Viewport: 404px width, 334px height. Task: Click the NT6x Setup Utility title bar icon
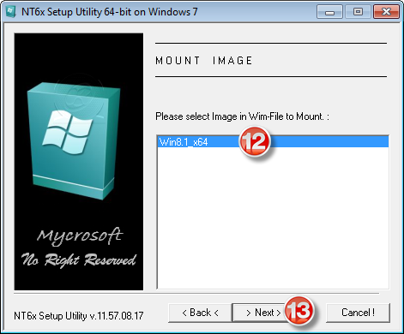click(x=11, y=12)
